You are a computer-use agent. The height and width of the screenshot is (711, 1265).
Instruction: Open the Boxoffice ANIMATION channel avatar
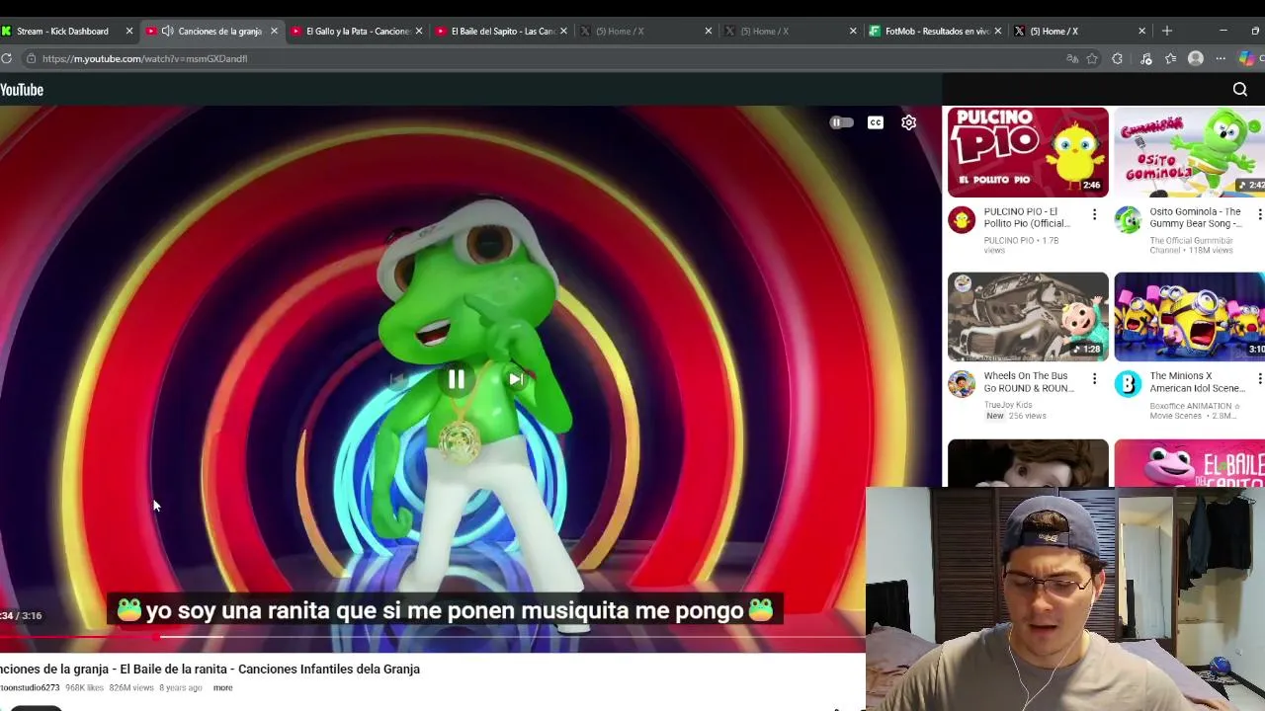(x=1128, y=384)
